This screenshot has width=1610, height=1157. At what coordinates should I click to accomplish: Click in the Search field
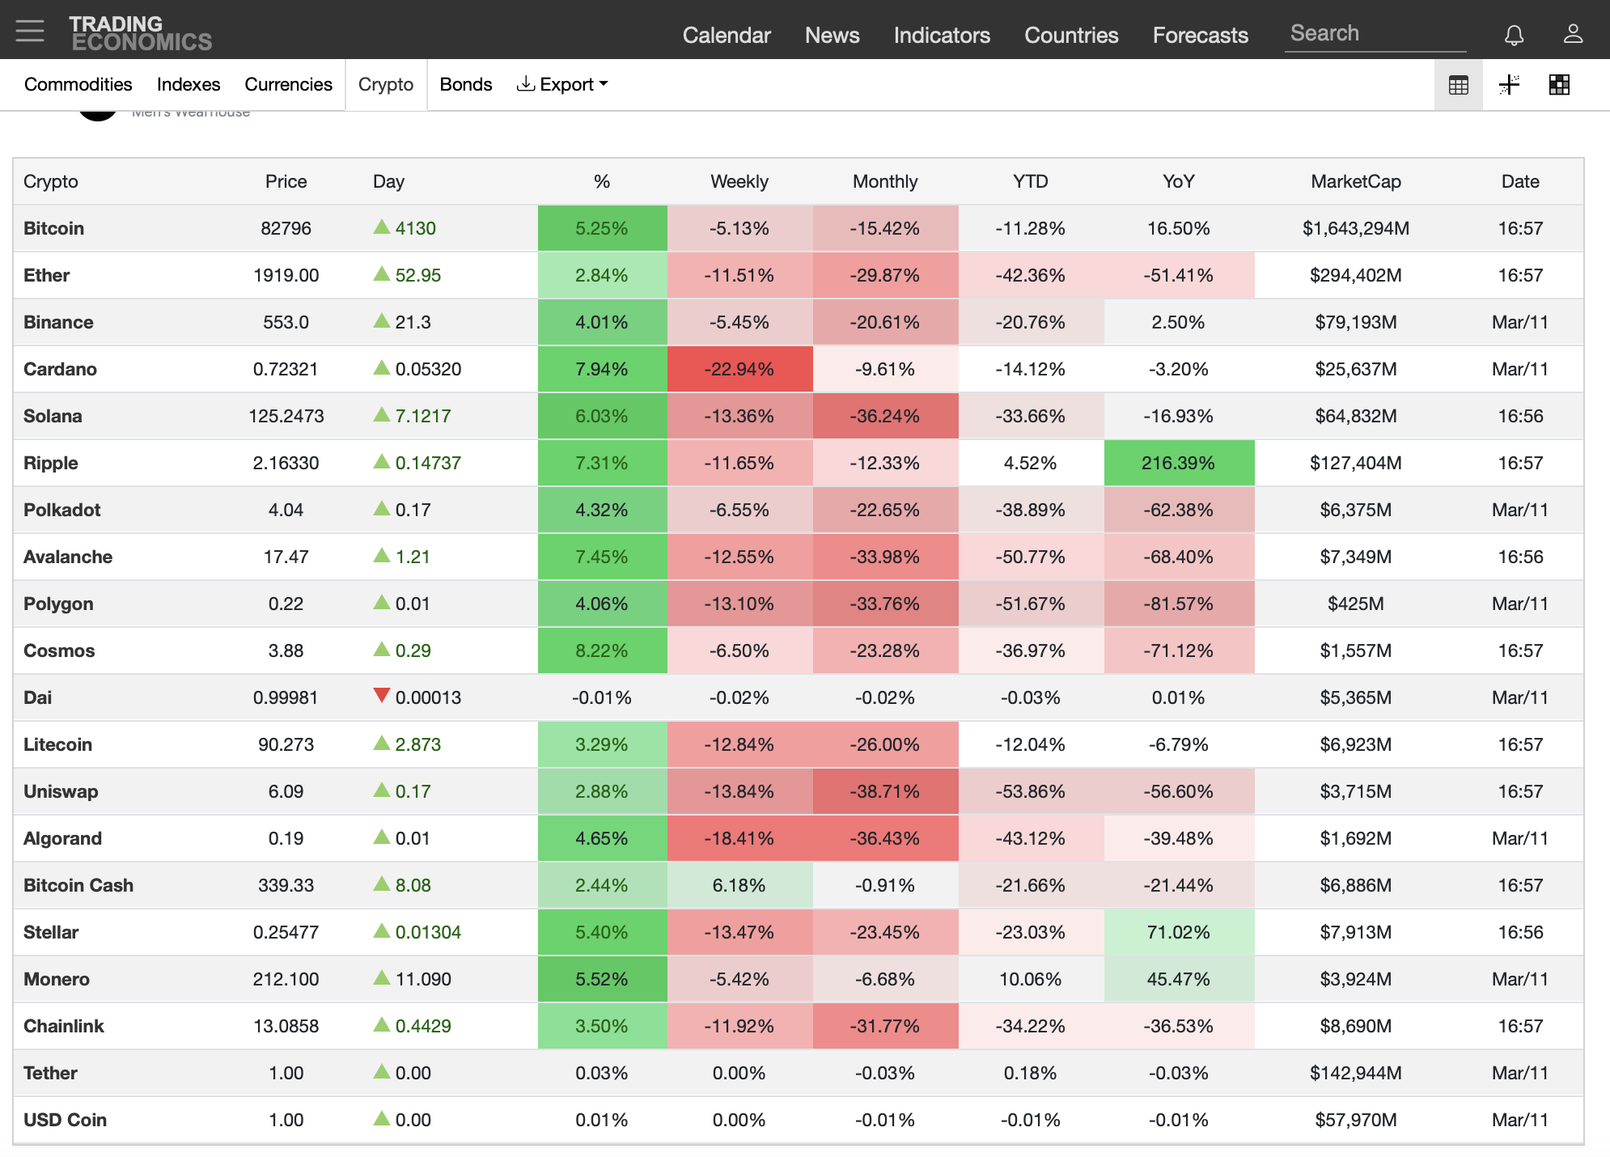[1375, 34]
